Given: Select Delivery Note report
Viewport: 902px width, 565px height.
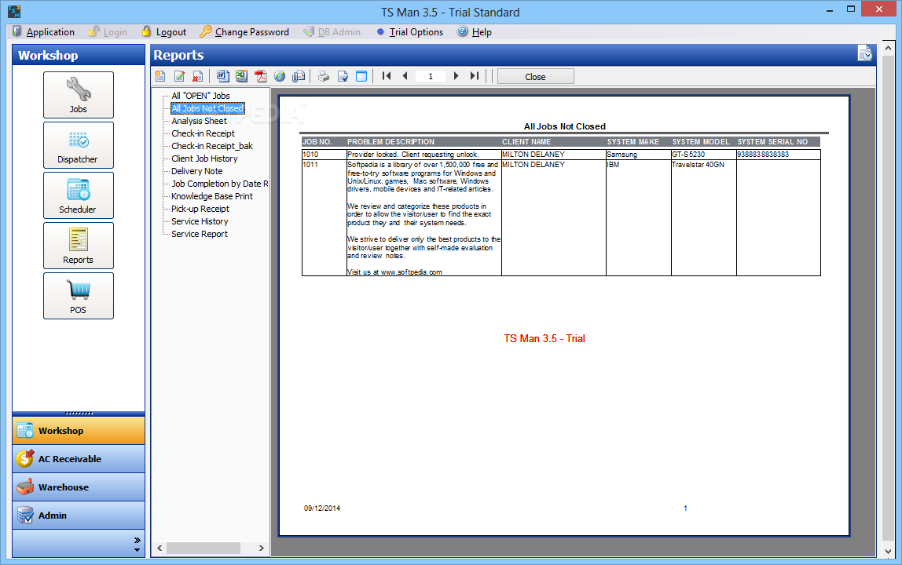Looking at the screenshot, I should pos(196,171).
